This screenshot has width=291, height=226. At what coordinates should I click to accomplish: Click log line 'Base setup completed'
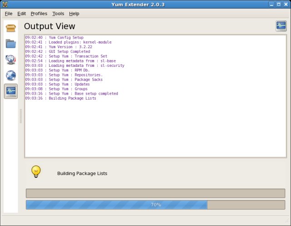pyautogui.click(x=96, y=94)
